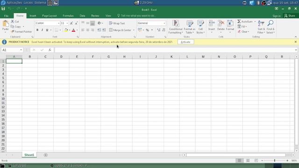Expand Merge & Center dropdown arrow

tap(134, 30)
